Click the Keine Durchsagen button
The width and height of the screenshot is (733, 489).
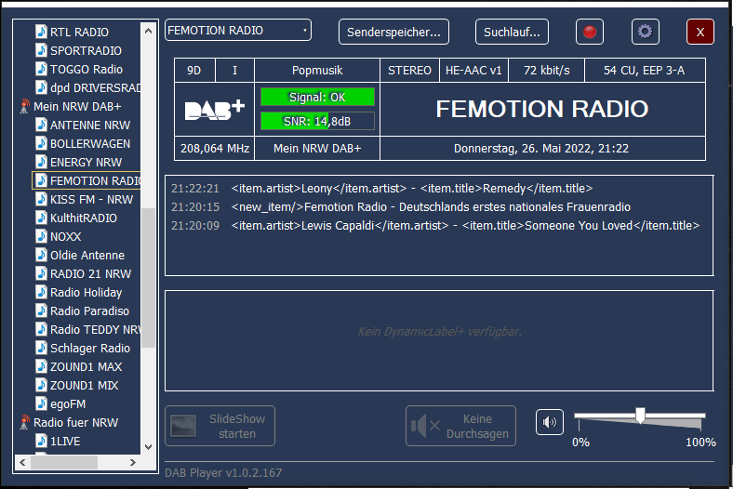461,426
